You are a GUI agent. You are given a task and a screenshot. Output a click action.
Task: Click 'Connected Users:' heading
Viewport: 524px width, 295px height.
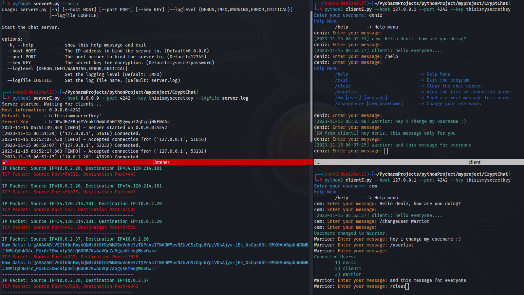335,257
